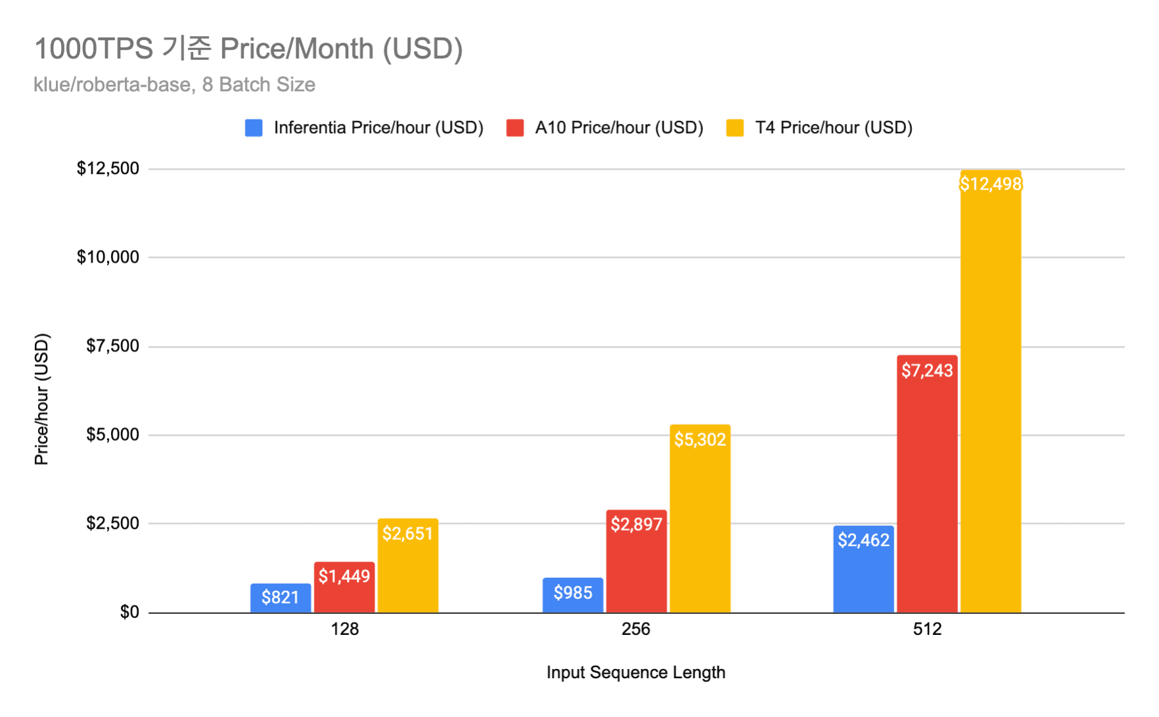Select the Inferentia Price/hour legend label

coord(378,128)
